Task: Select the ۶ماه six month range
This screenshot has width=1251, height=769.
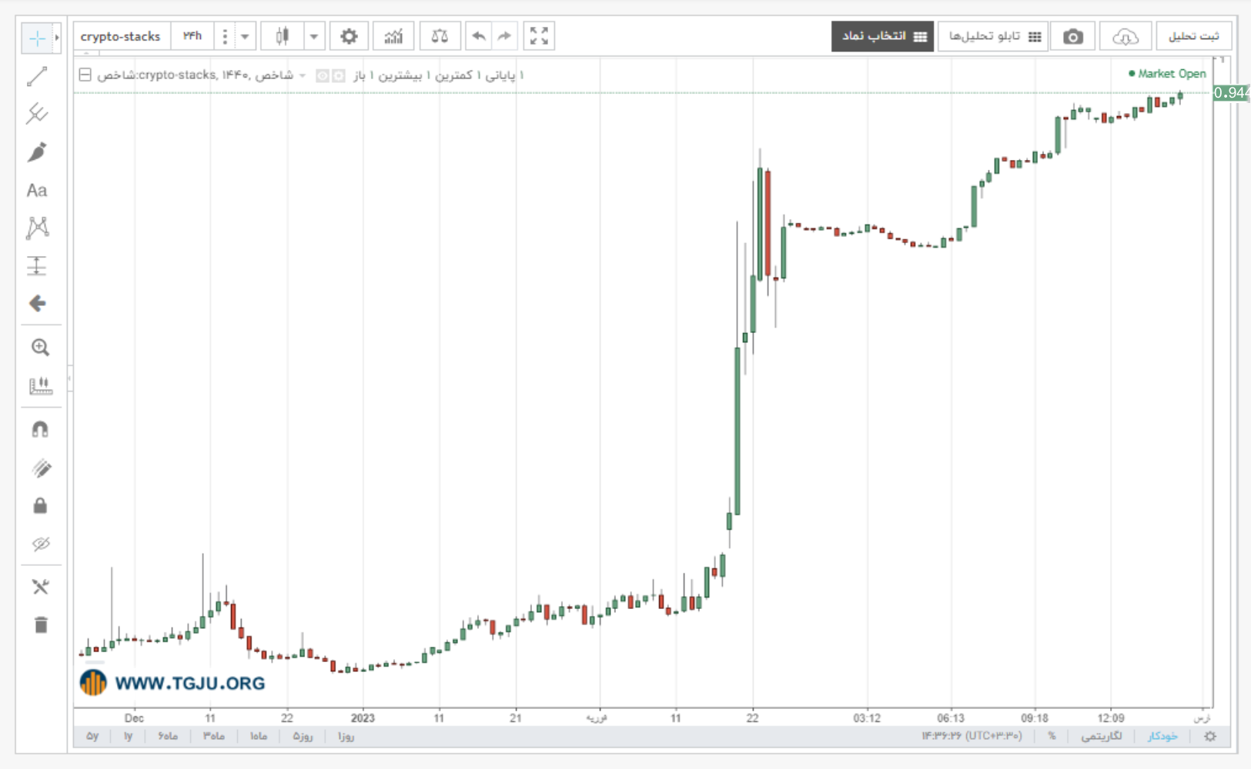Action: pos(168,736)
